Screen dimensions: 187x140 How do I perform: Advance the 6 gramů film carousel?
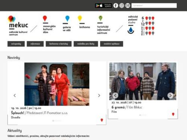coord(170,96)
